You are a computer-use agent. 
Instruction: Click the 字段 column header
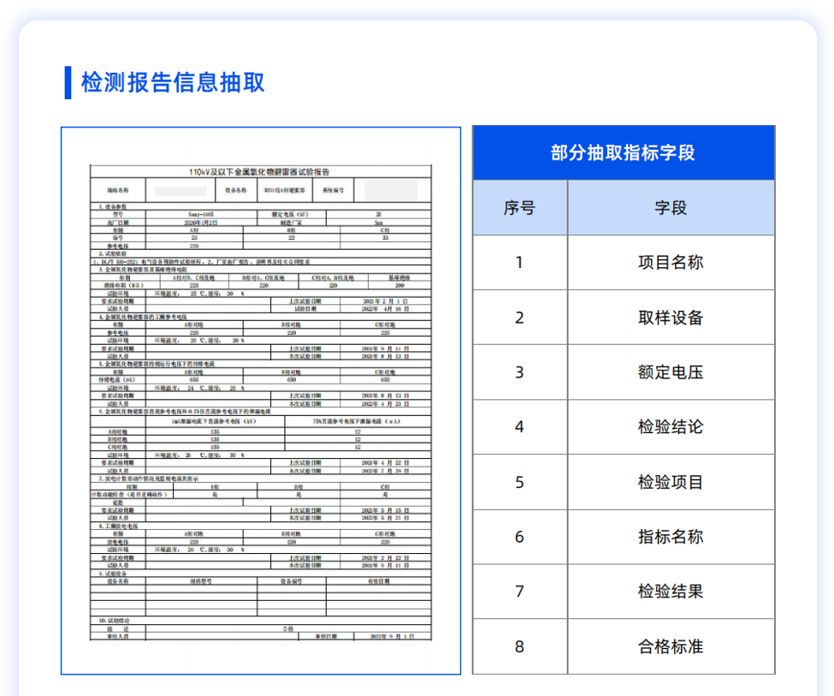671,208
